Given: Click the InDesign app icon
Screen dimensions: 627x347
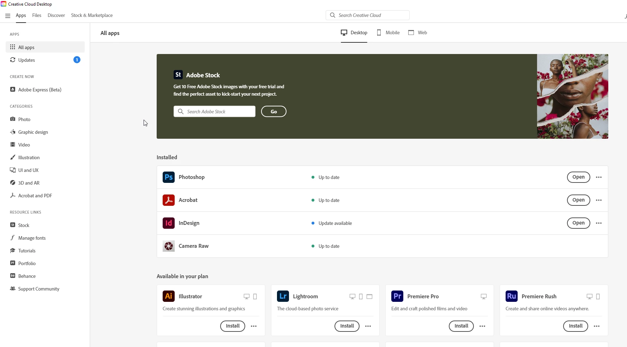Looking at the screenshot, I should coord(169,223).
